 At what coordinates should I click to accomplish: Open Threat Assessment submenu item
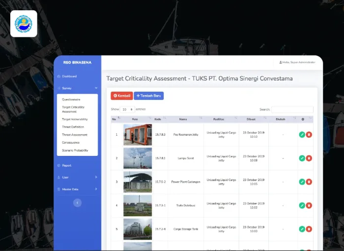point(75,135)
